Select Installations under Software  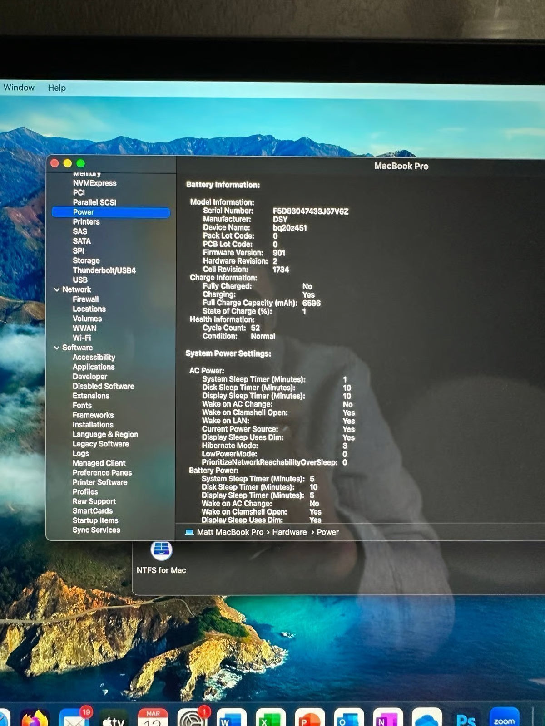pyautogui.click(x=93, y=425)
